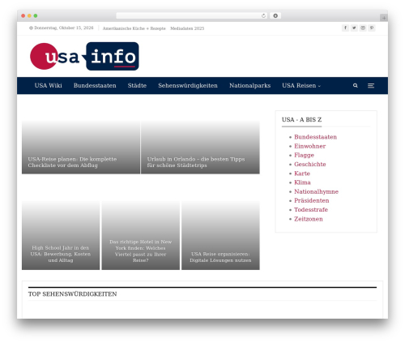
Task: Click the Präsidenten sidebar link
Action: point(312,200)
